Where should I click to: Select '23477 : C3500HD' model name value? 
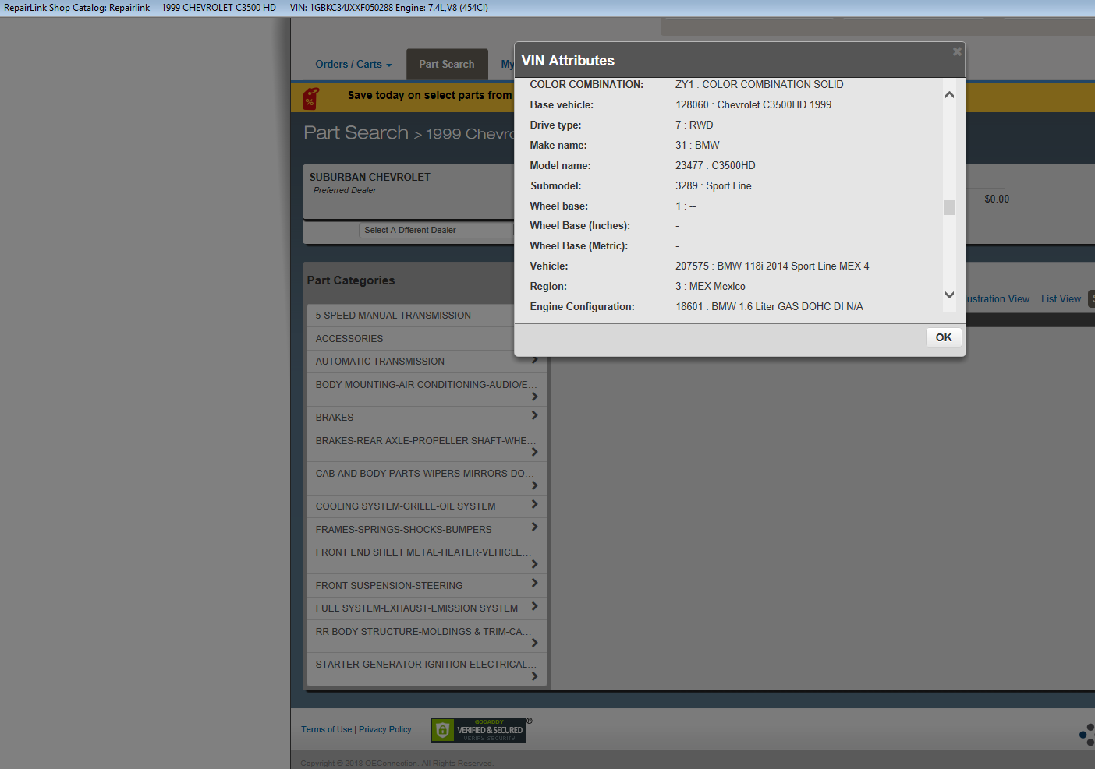click(x=715, y=166)
